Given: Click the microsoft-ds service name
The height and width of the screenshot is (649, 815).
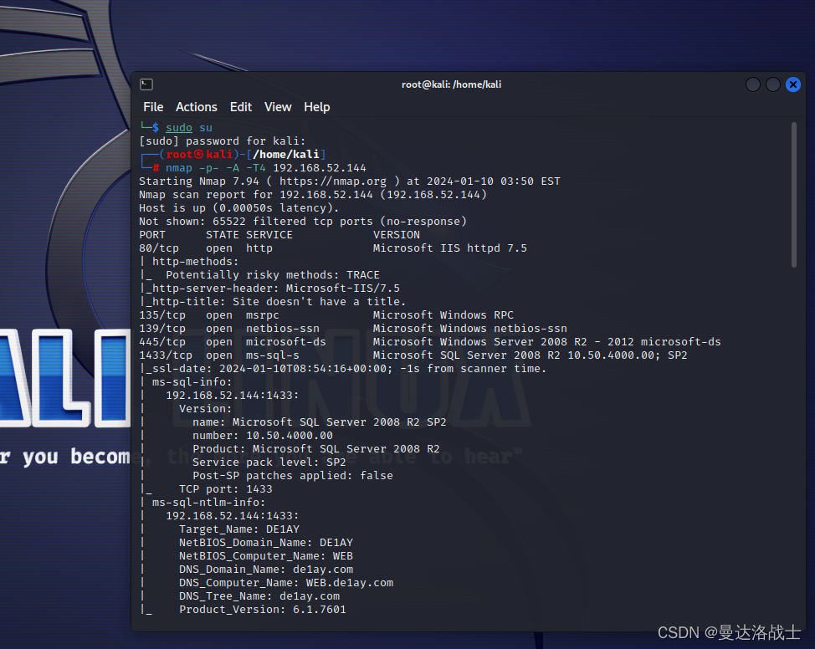Looking at the screenshot, I should (286, 342).
